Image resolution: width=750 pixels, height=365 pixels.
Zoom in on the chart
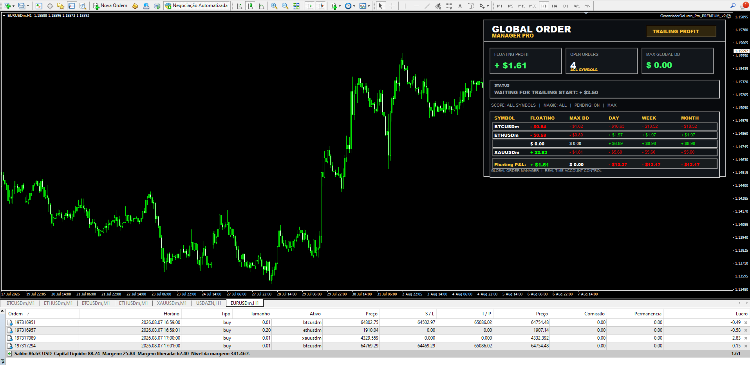click(274, 6)
